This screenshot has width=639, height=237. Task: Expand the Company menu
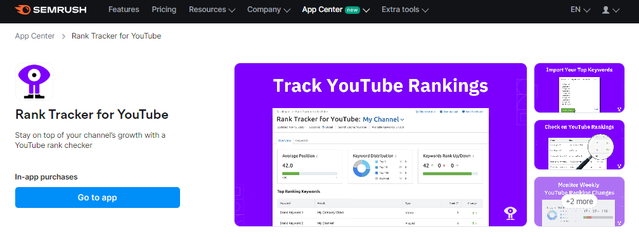[269, 9]
